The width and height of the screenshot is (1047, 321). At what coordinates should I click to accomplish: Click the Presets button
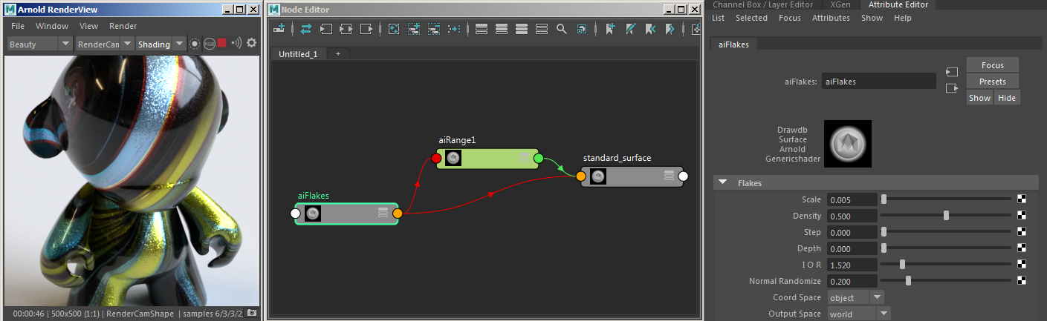point(992,82)
